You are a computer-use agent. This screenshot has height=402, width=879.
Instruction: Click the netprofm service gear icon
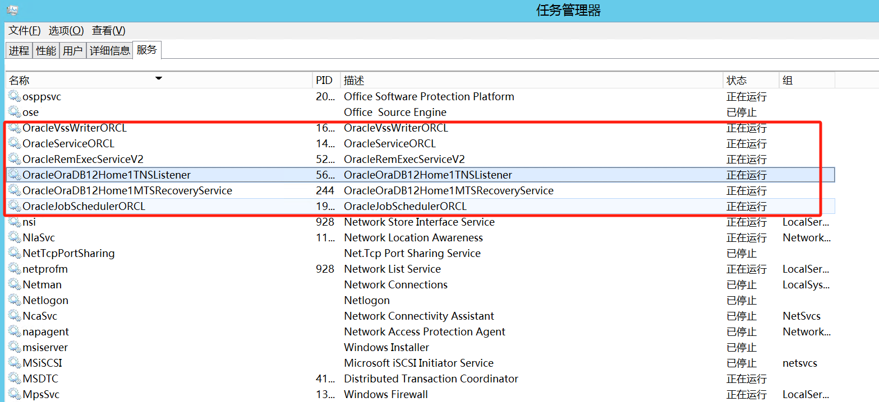pyautogui.click(x=15, y=269)
